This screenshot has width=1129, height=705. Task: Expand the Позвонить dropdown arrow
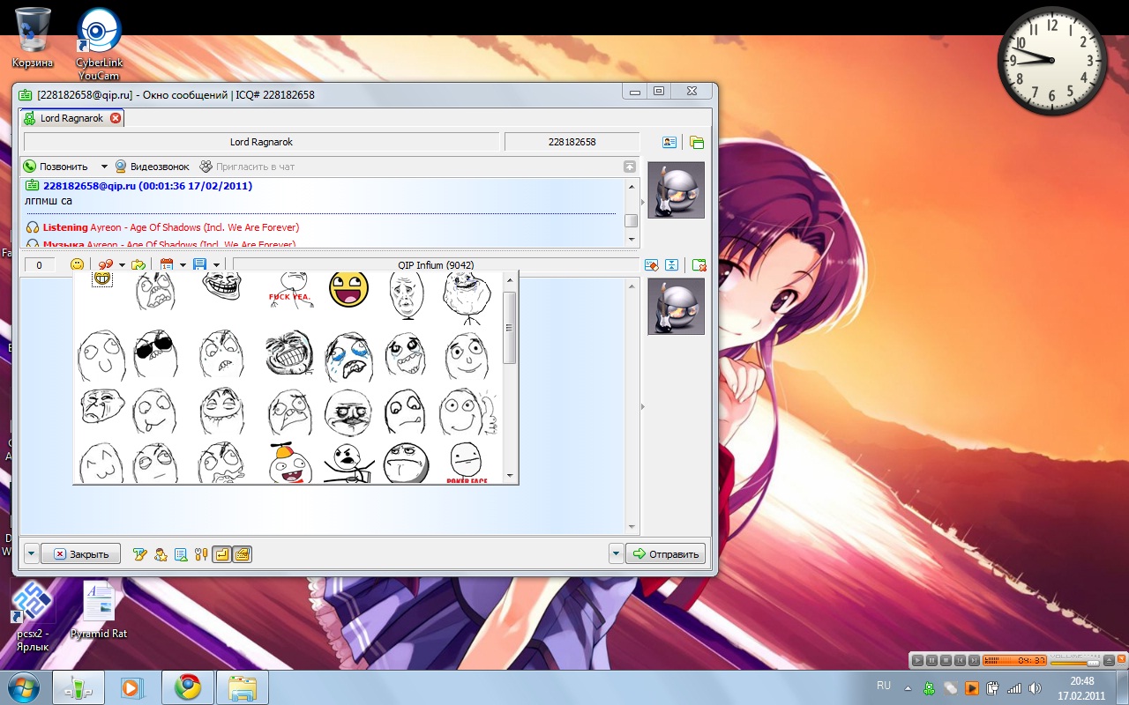(x=103, y=167)
